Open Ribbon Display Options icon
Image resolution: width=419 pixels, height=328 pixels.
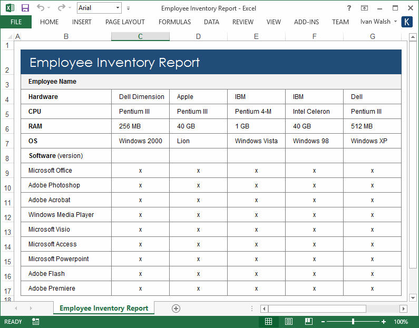point(364,8)
